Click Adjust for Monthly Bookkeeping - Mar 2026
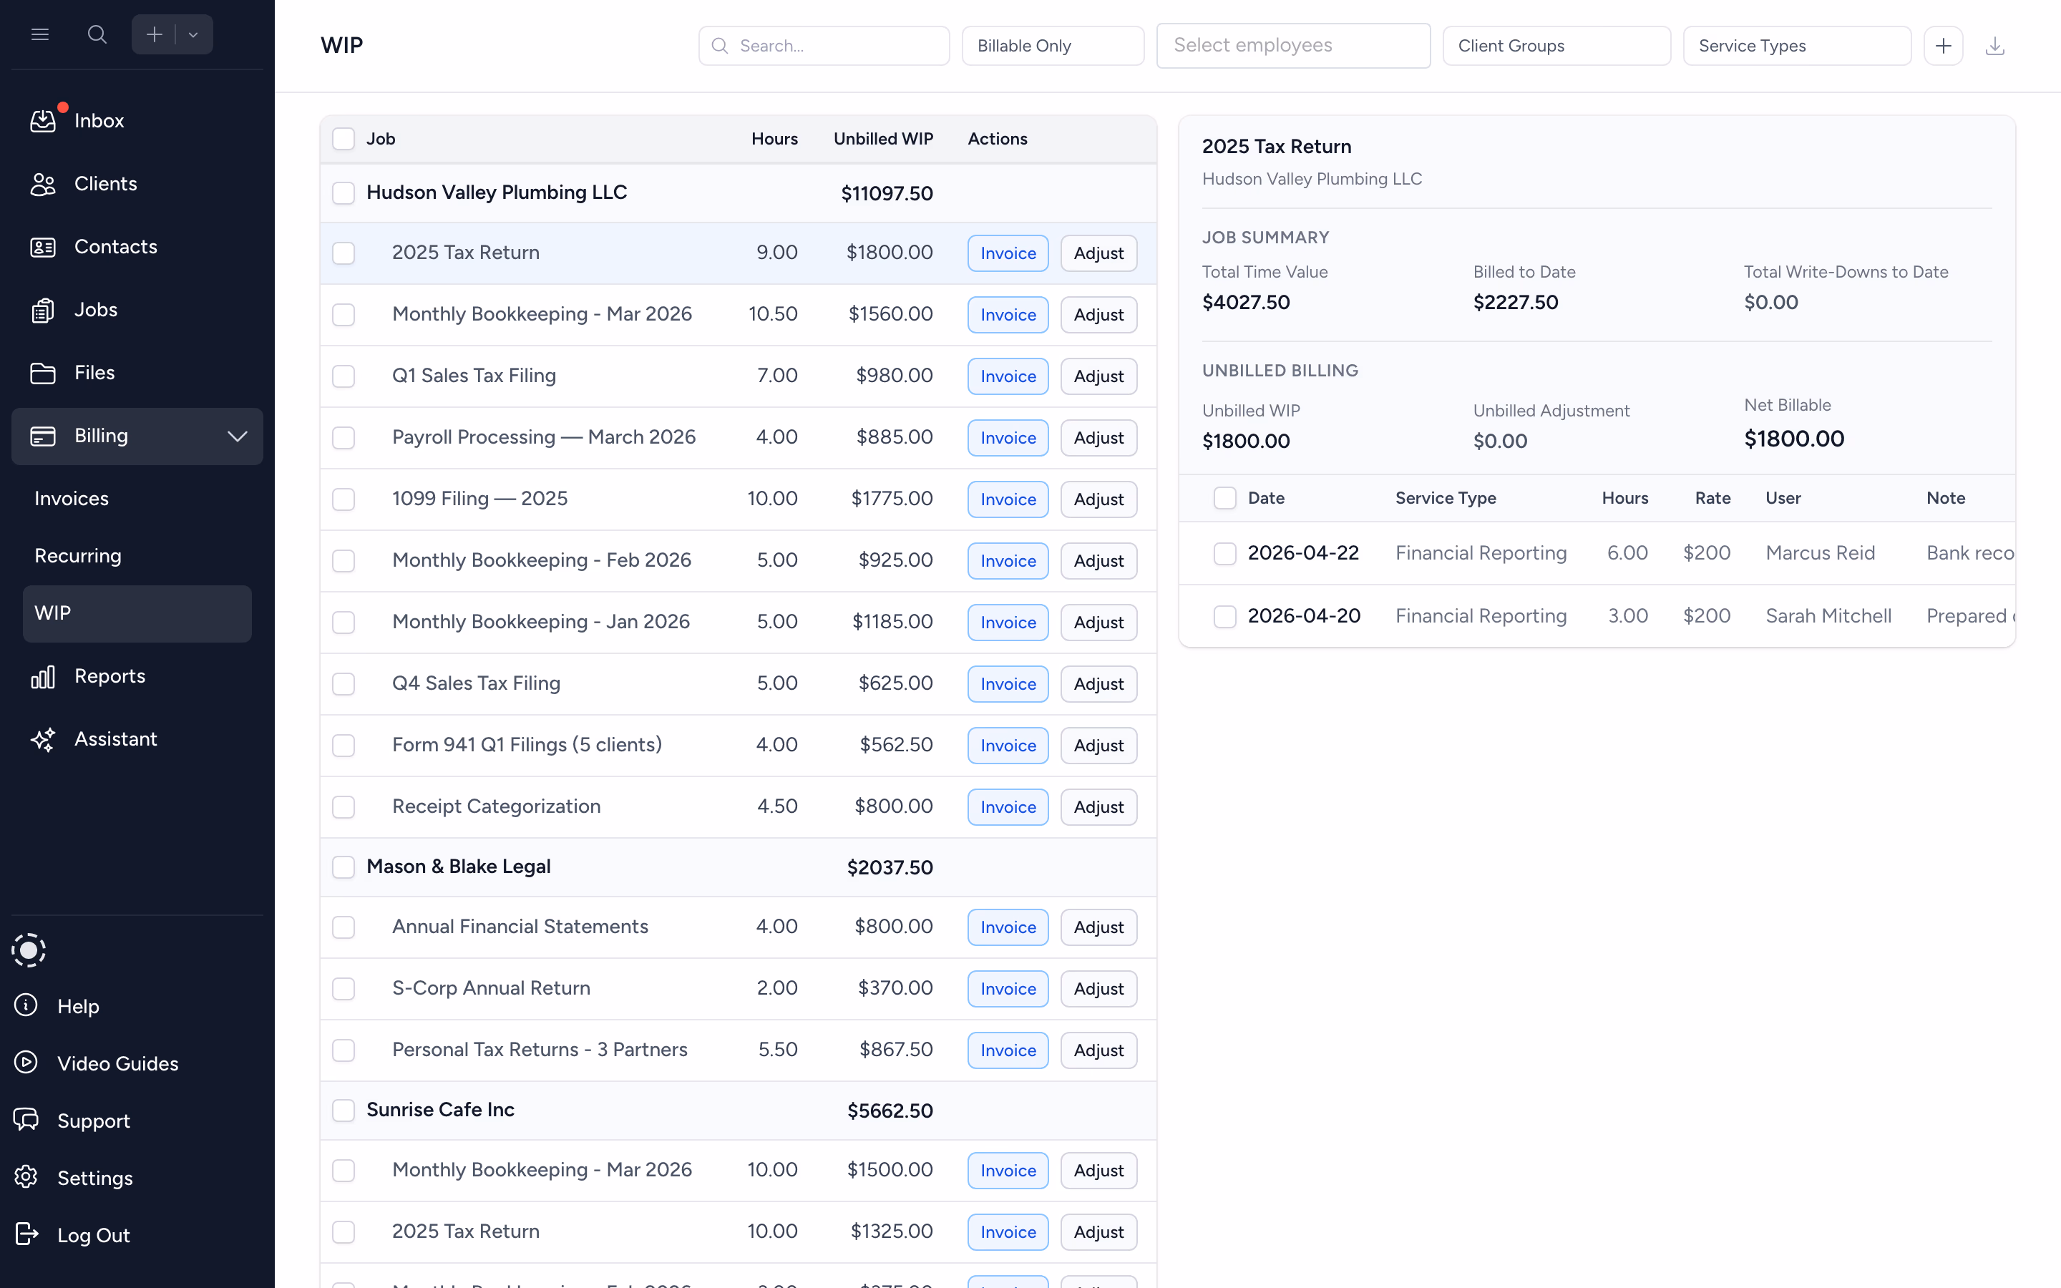The image size is (2061, 1288). tap(1098, 314)
